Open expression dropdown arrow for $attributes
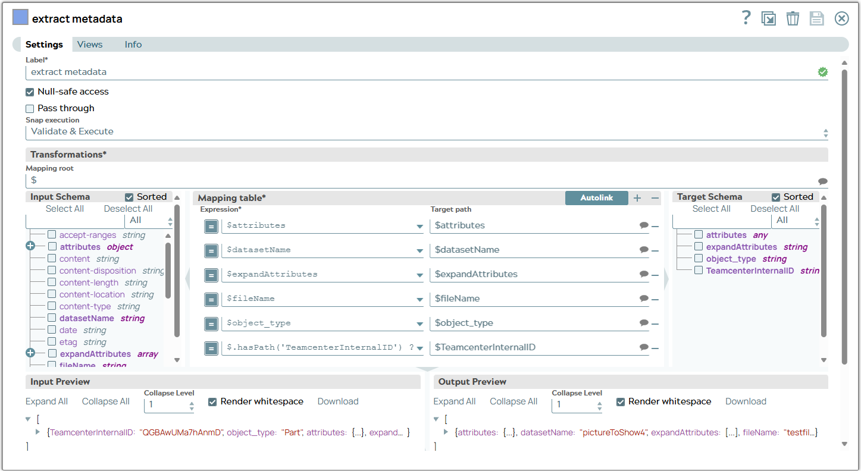 pyautogui.click(x=420, y=227)
